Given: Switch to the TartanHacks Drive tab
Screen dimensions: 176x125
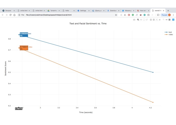Looking at the screenshot, I should point(54,11).
